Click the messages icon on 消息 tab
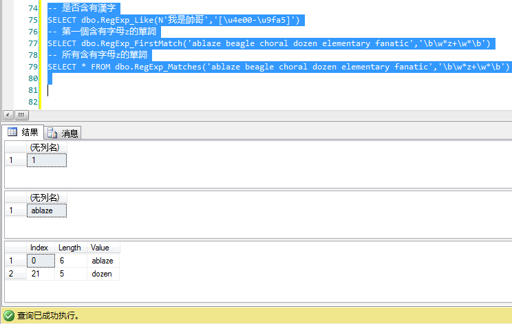Screen dimensions: 512x324 coord(52,133)
